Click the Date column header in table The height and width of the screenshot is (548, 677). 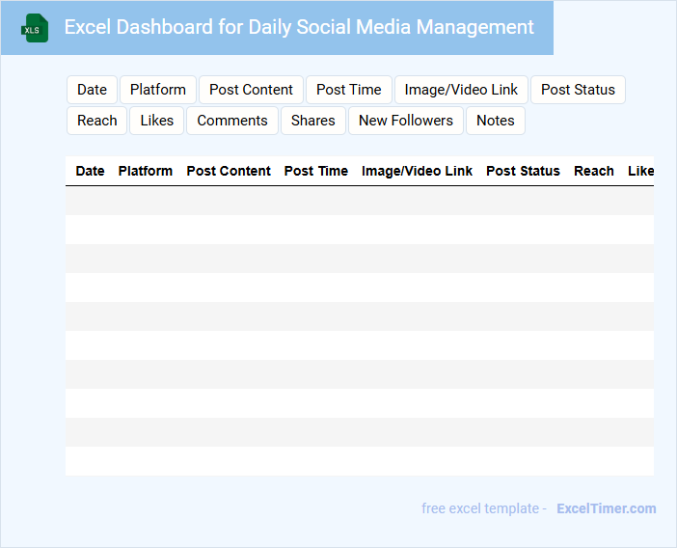point(90,171)
